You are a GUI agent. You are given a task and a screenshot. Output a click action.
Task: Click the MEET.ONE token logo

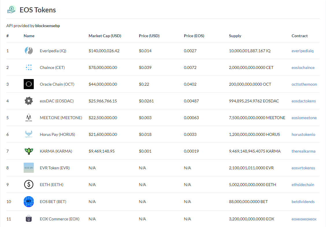coord(29,118)
